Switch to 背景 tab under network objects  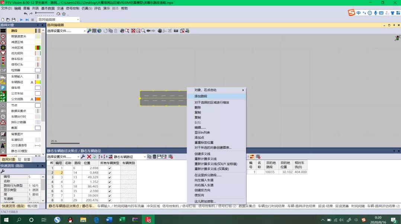tap(27, 159)
